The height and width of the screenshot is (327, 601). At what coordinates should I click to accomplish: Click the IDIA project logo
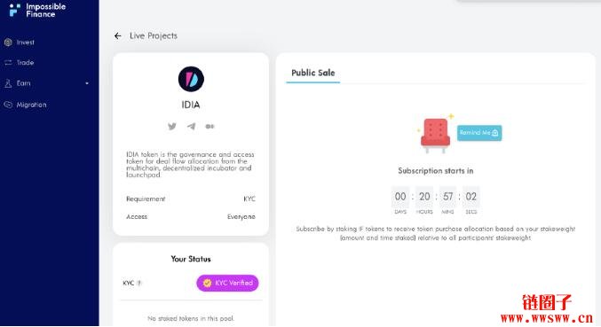191,79
